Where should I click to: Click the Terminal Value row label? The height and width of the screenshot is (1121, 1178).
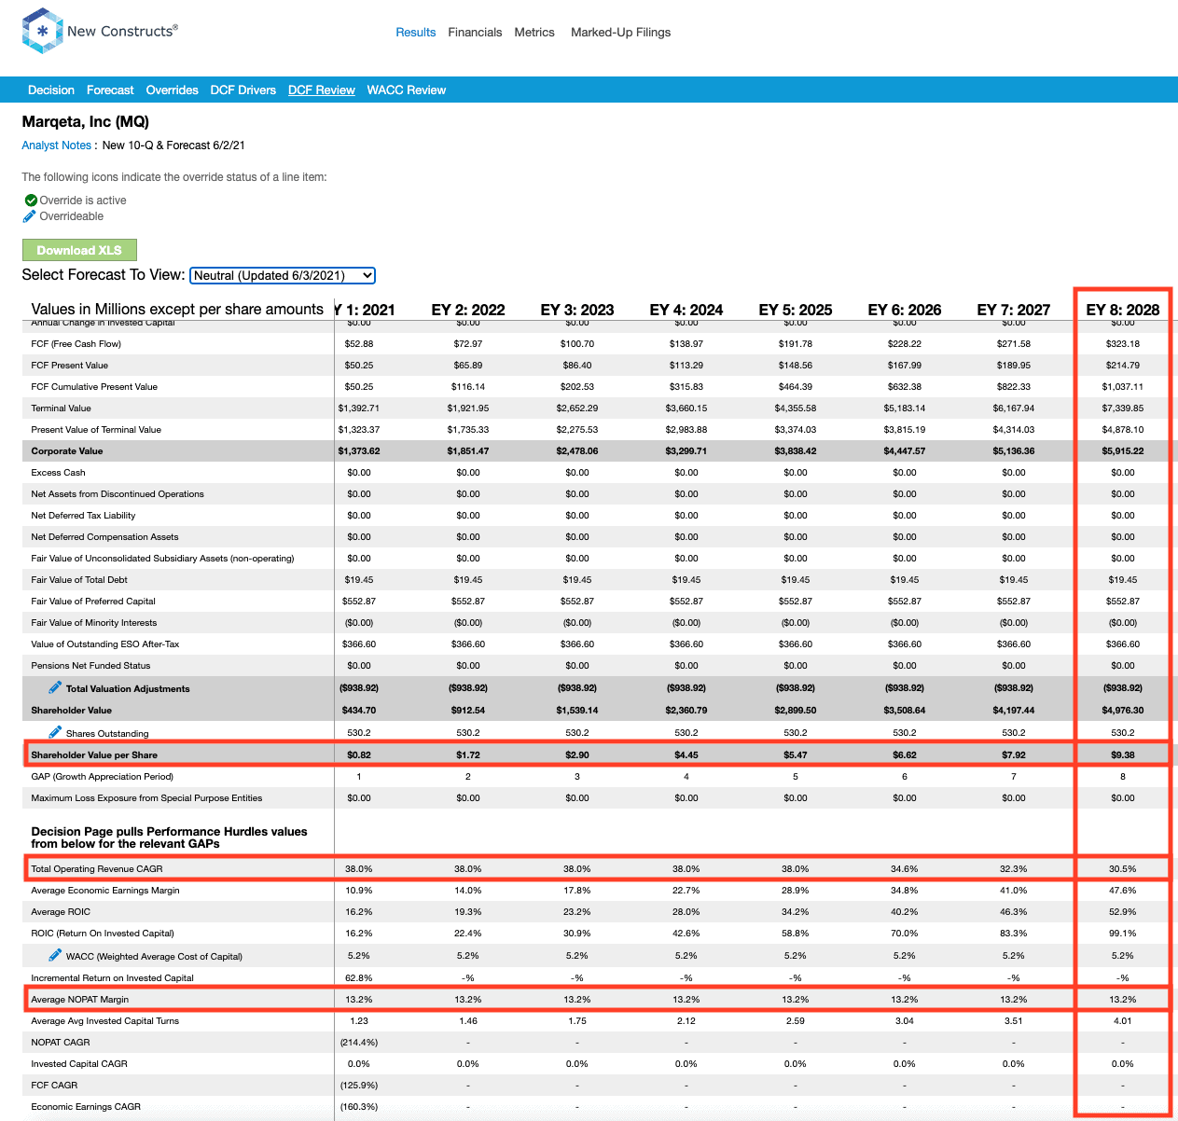click(62, 408)
